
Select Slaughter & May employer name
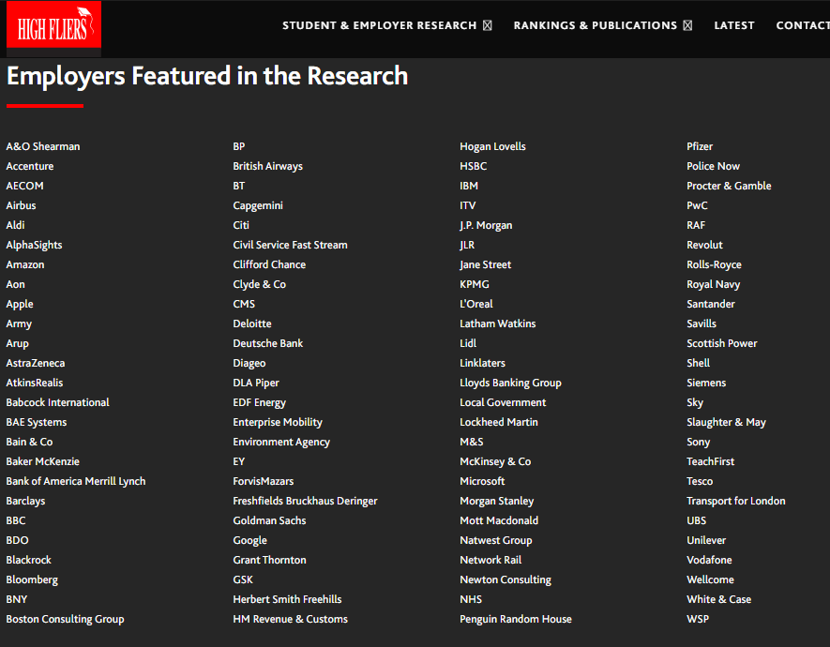pyautogui.click(x=726, y=422)
